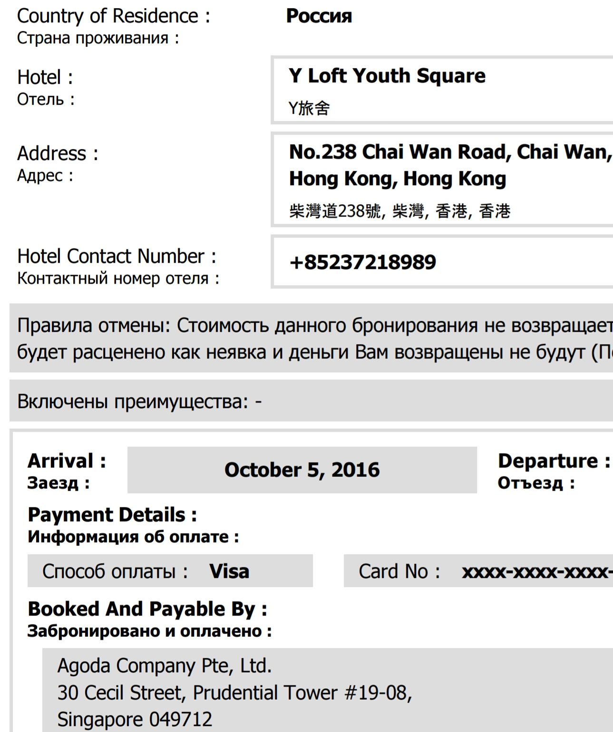Viewport: 613px width, 732px height.
Task: Click the Hotel Contact Number label
Action: coord(117,256)
